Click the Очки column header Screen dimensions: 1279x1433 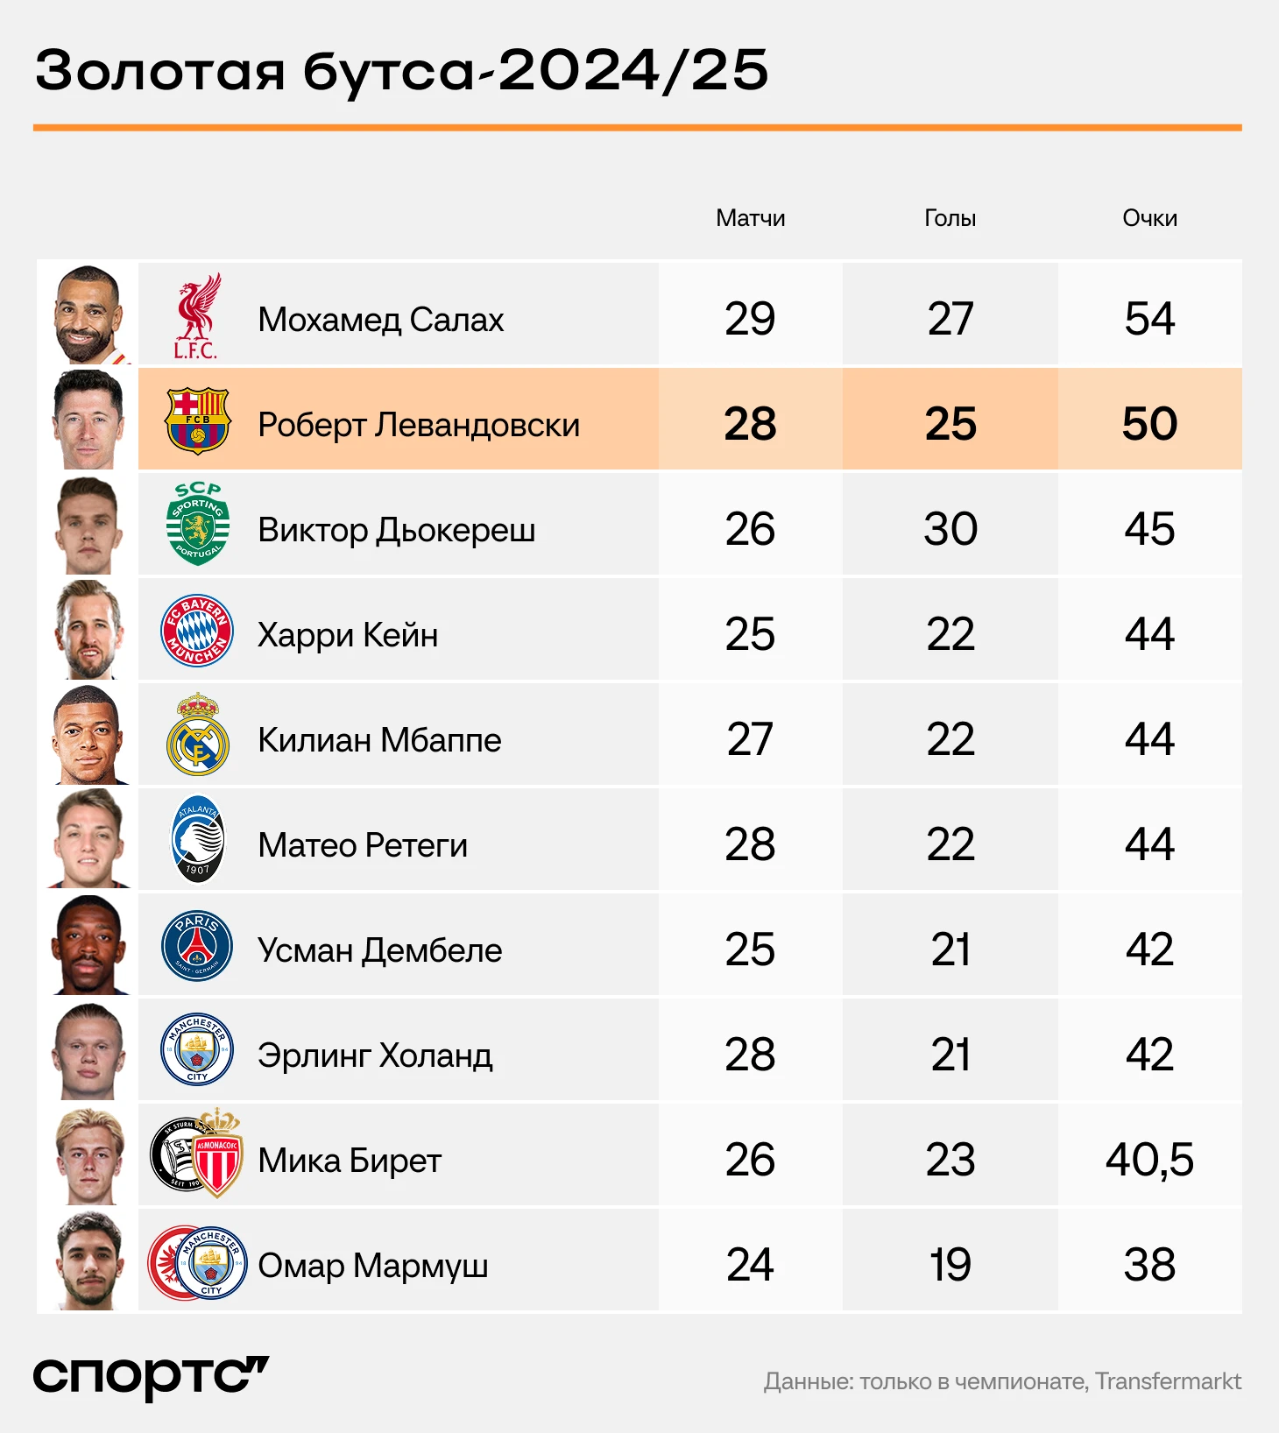[1150, 218]
